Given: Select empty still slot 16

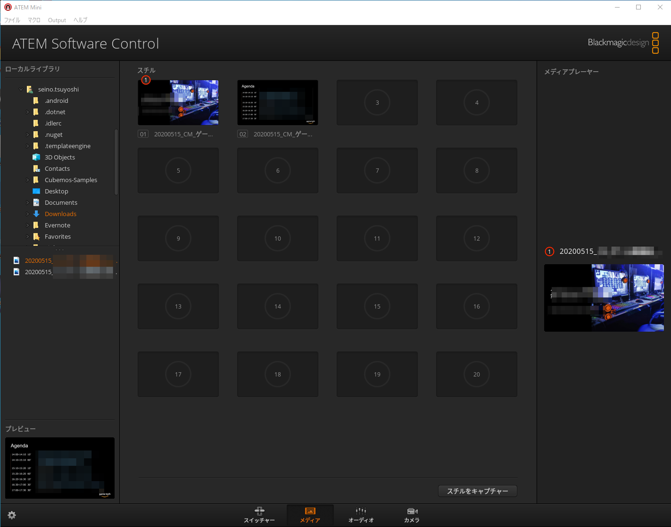Looking at the screenshot, I should click(477, 306).
